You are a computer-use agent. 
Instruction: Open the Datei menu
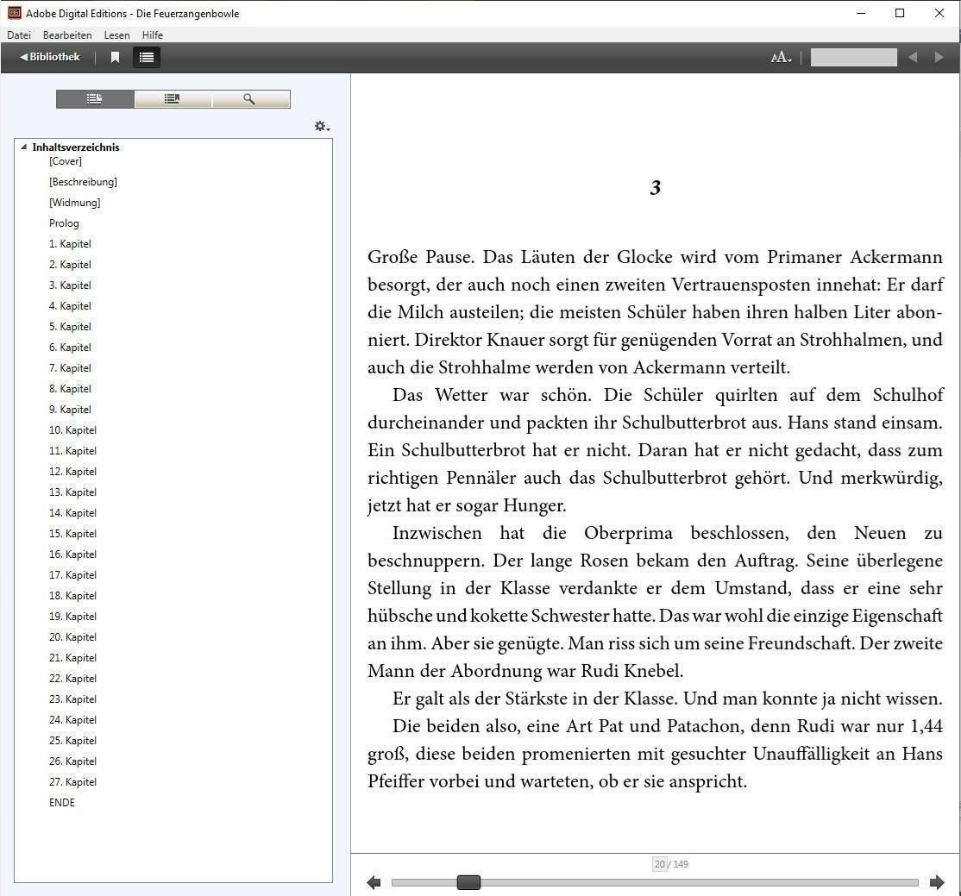18,35
